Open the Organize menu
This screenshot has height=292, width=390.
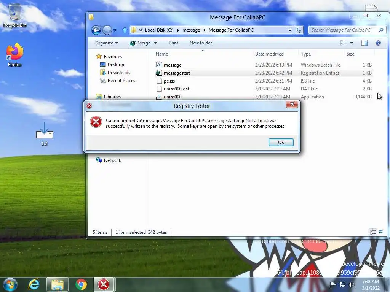click(107, 43)
